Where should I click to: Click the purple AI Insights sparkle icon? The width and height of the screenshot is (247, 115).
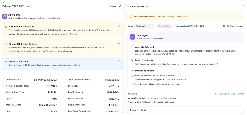4,16
